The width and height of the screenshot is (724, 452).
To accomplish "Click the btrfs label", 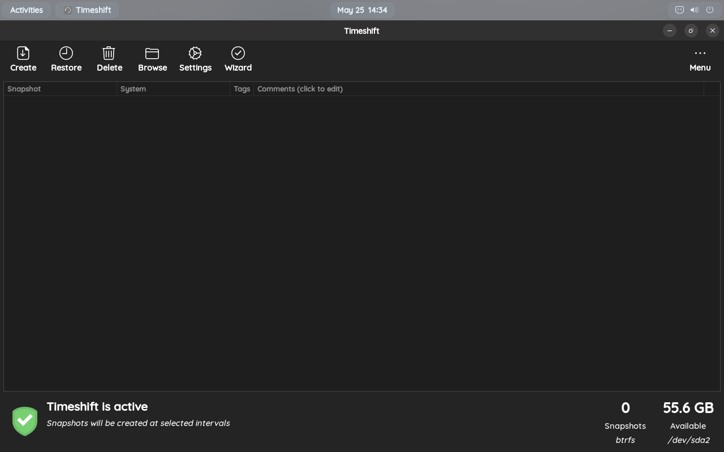I will (625, 440).
